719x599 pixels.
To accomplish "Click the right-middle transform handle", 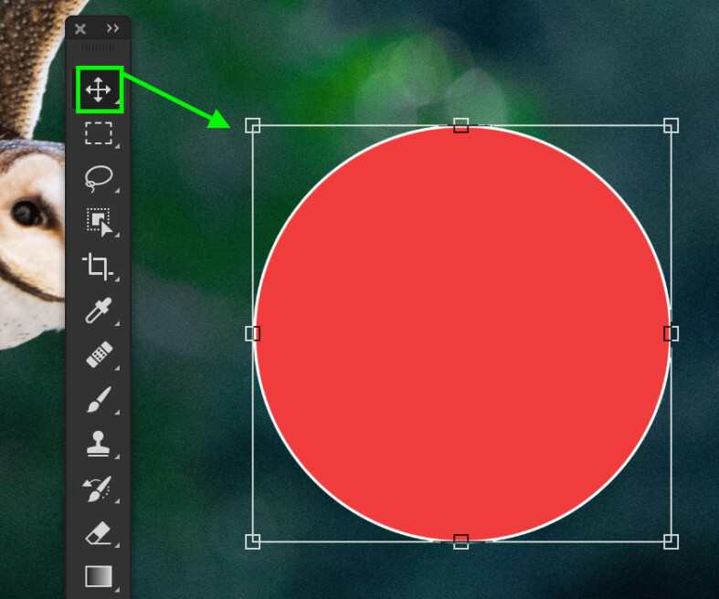I will pyautogui.click(x=671, y=333).
